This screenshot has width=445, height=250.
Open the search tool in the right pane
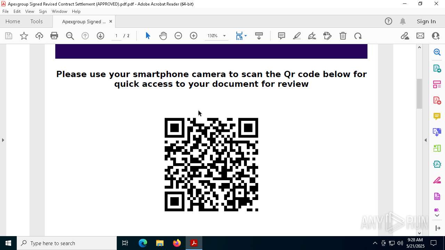[437, 52]
